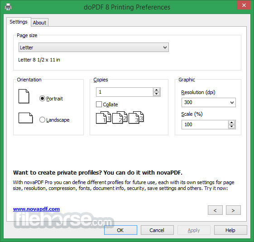The height and width of the screenshot is (242, 254).
Task: Click the collate illustration pages numbered 1
Action: (x=104, y=118)
